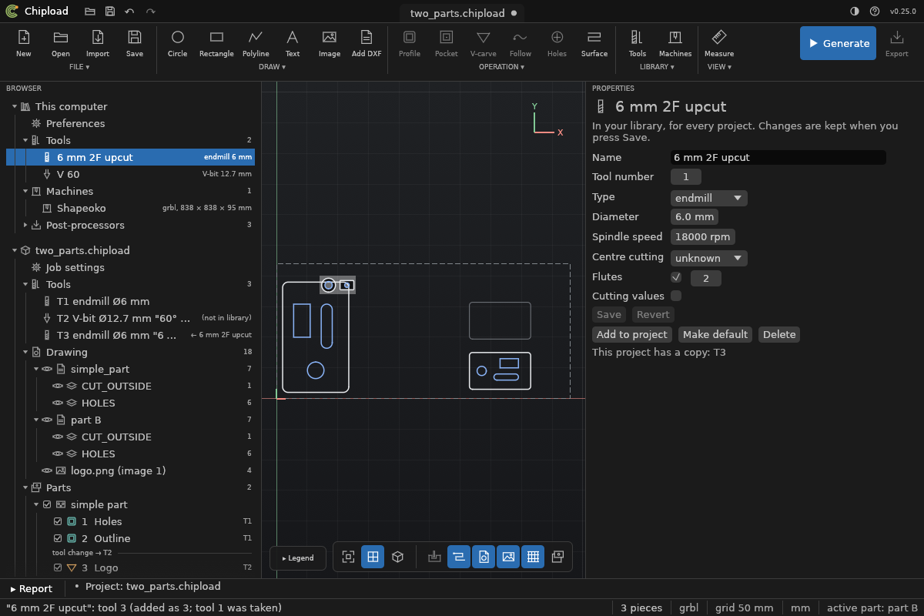Click the Diameter 6.0 mm field
Screen dimensions: 924x616
pos(695,217)
